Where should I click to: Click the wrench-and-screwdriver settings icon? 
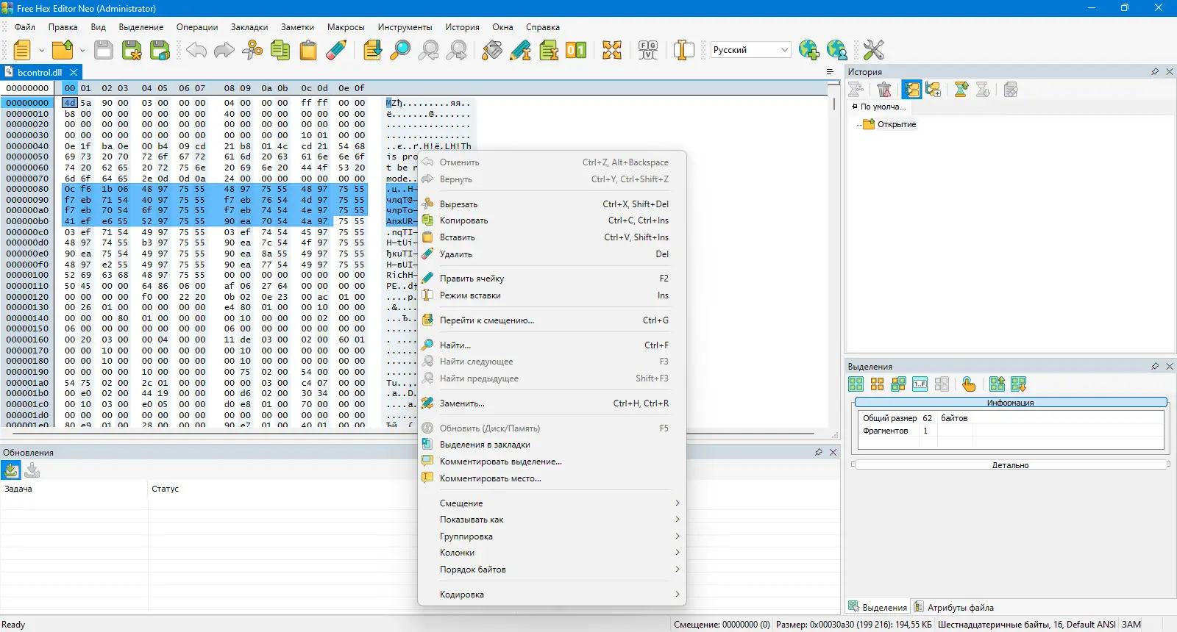873,50
